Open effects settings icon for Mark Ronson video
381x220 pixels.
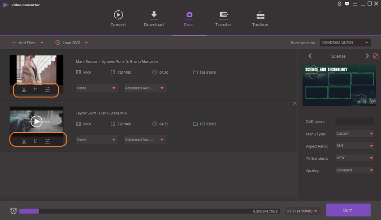pyautogui.click(x=47, y=90)
